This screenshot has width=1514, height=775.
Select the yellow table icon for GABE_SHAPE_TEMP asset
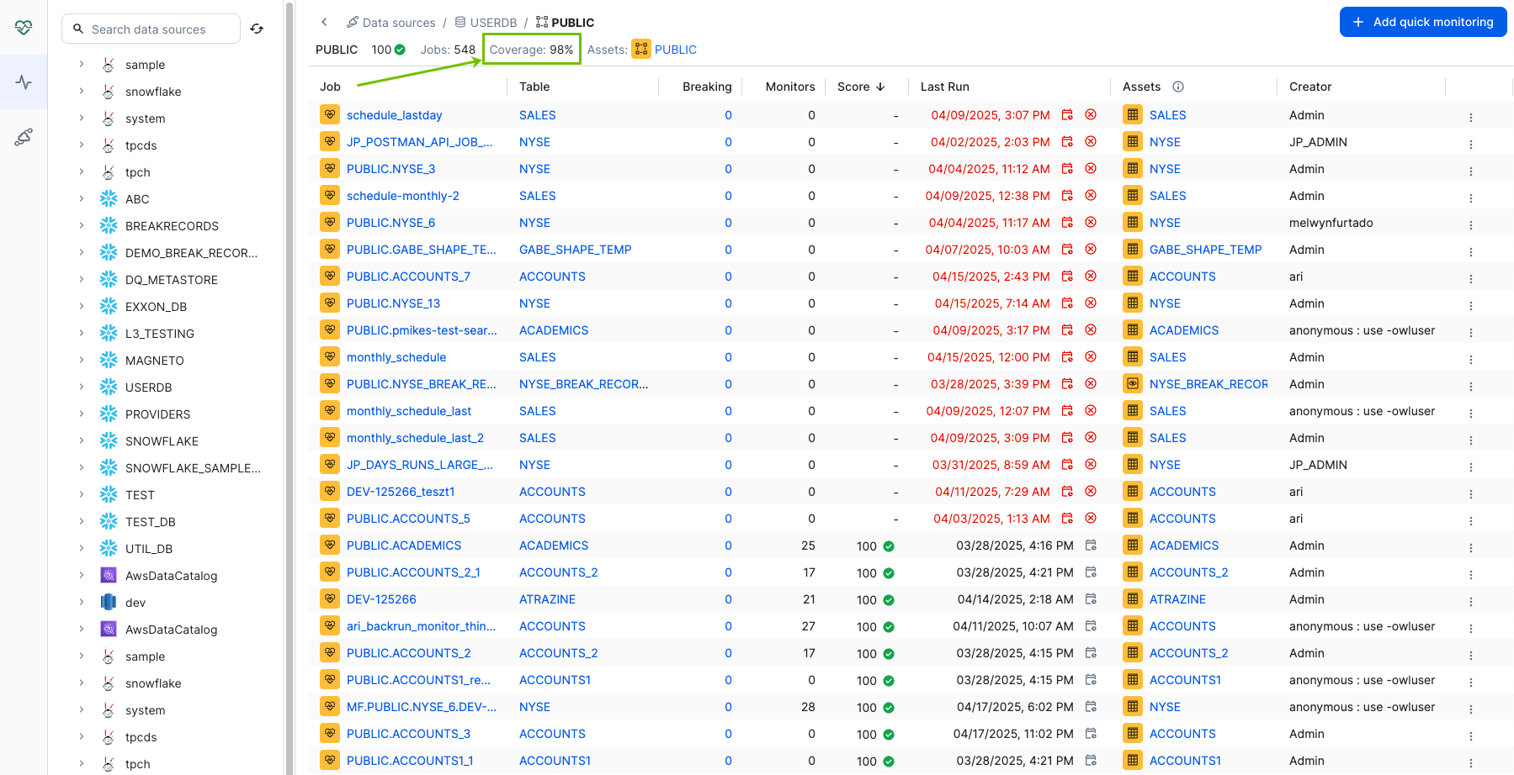click(x=1131, y=249)
